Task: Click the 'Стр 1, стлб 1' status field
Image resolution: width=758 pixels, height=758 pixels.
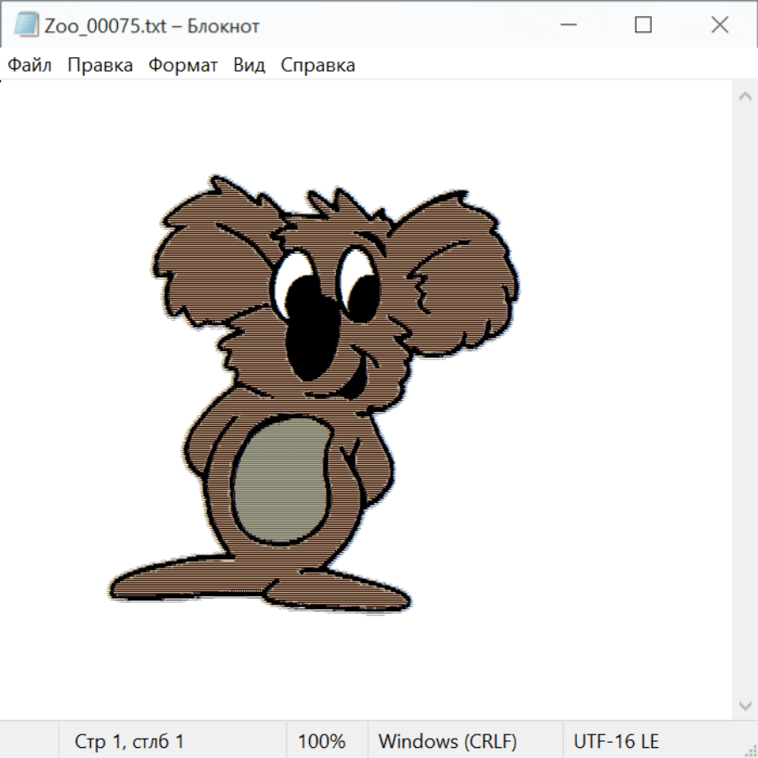Action: point(129,742)
